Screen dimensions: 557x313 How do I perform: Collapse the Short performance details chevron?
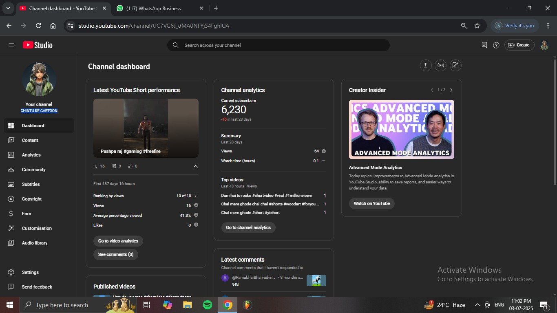pos(196,166)
